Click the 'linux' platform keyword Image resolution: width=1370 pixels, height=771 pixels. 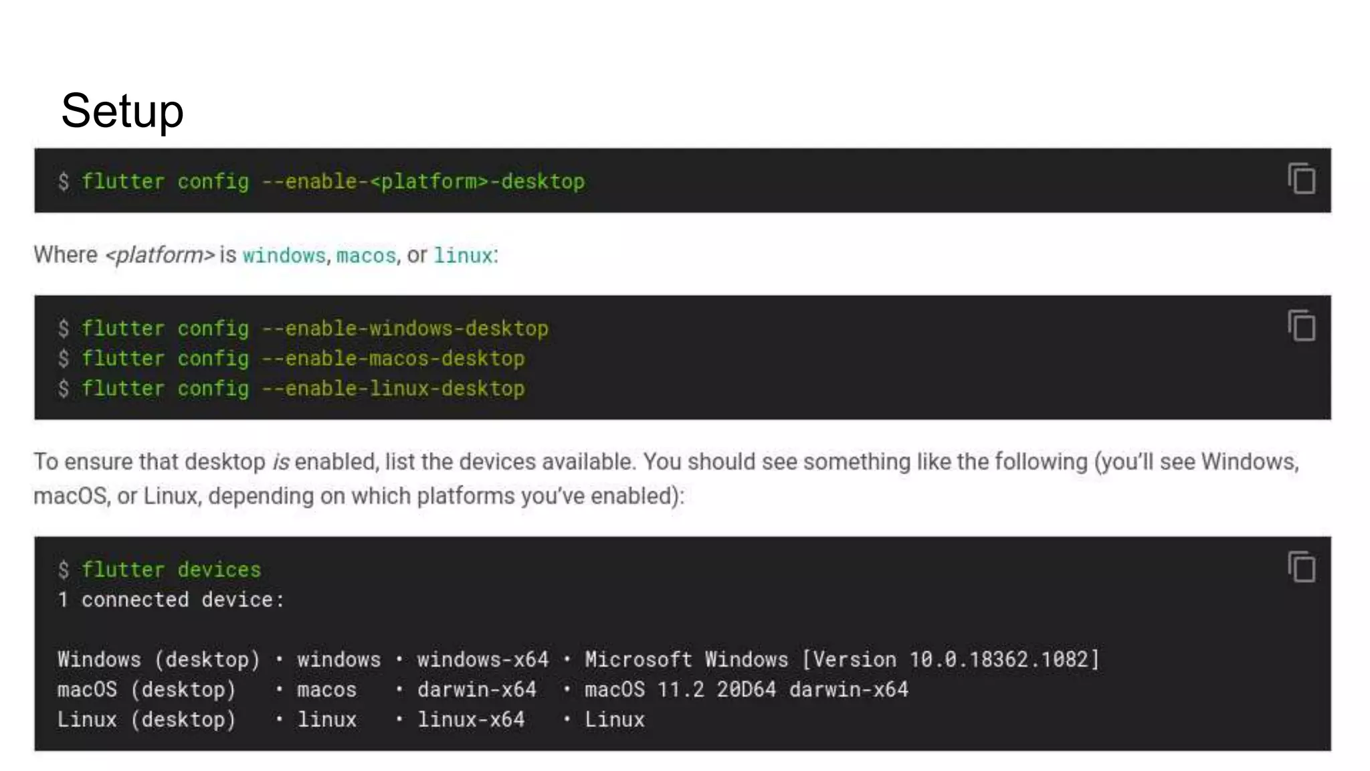tap(463, 256)
